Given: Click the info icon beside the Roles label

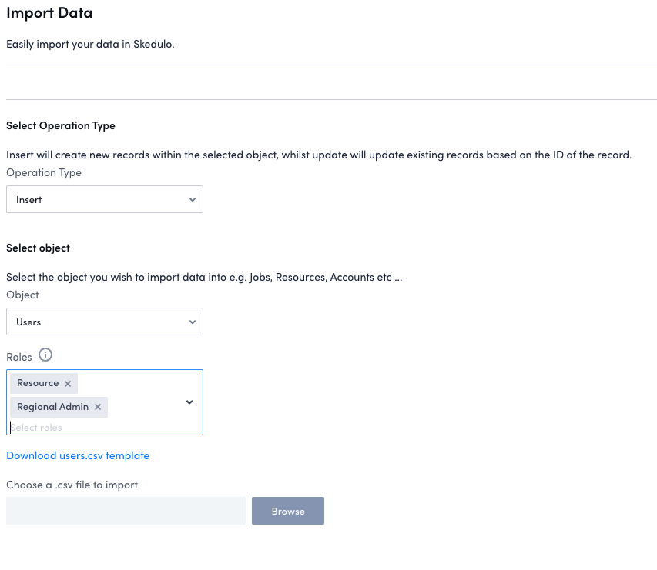Looking at the screenshot, I should click(x=45, y=355).
